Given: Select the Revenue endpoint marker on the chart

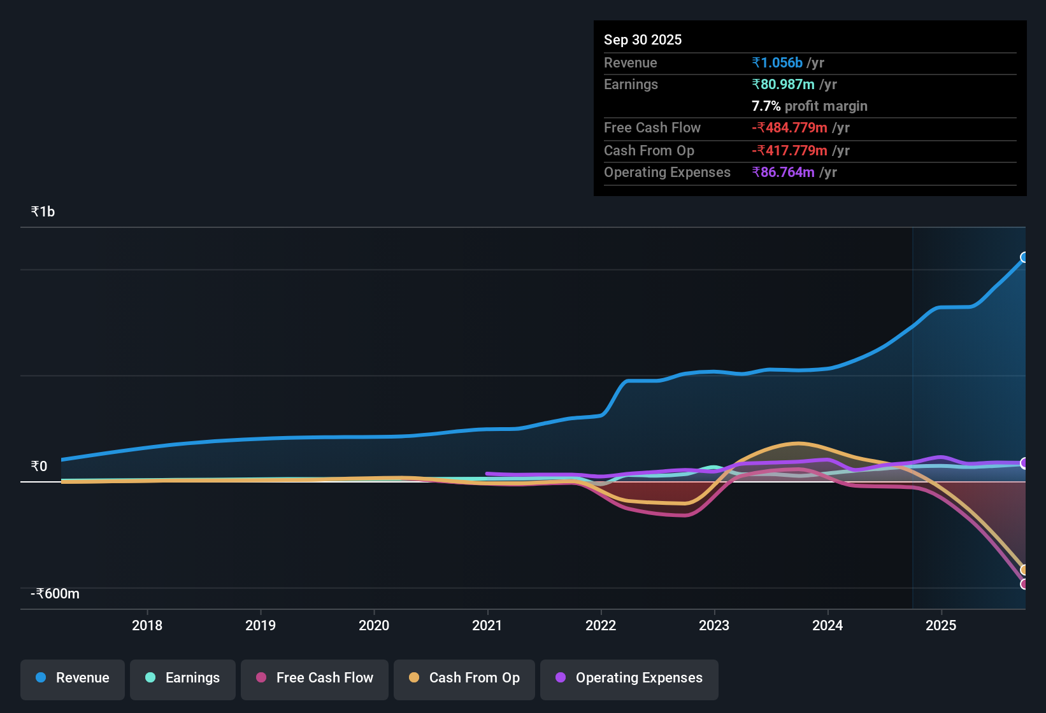Looking at the screenshot, I should (x=1024, y=257).
